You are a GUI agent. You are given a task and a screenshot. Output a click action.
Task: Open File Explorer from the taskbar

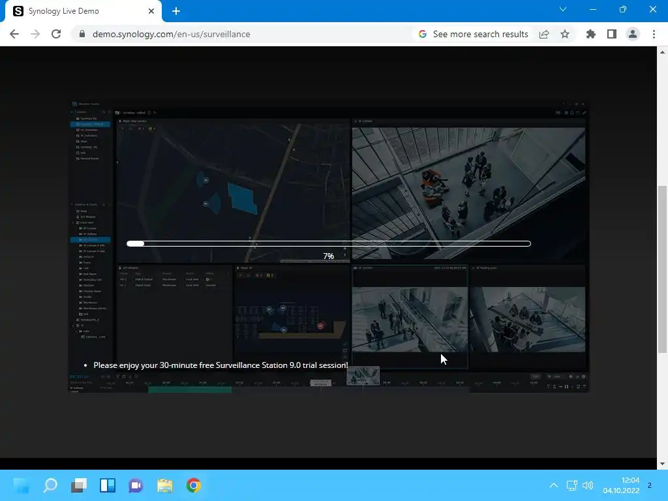tap(165, 485)
